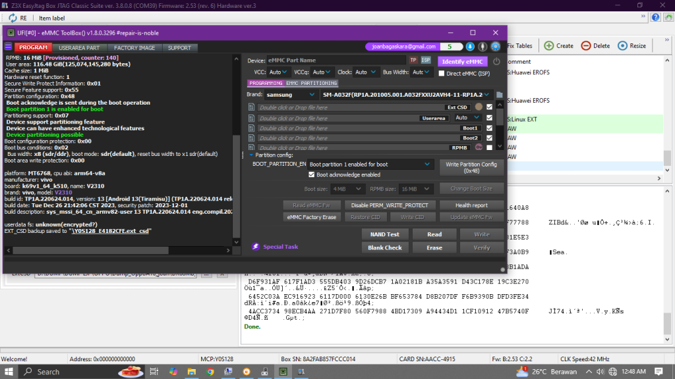Viewport: 675px width, 379px height.
Task: Switch to the SUPPORT tab
Action: pos(179,47)
